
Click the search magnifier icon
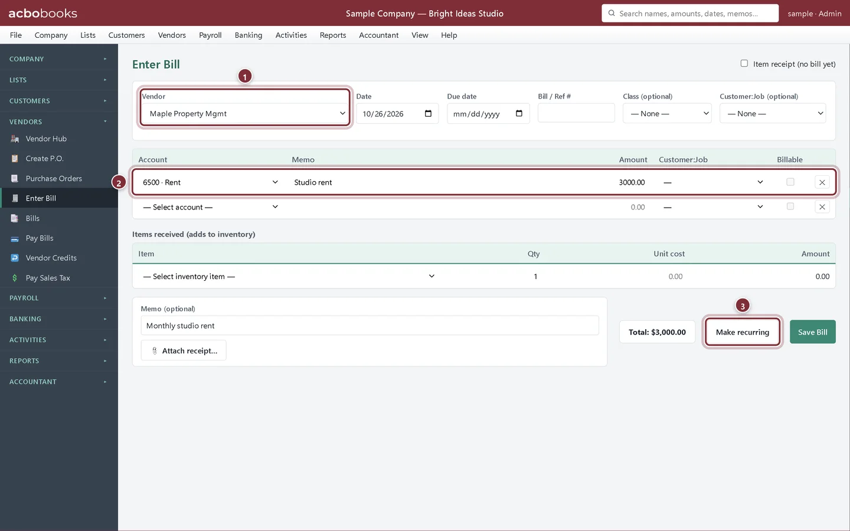click(x=612, y=13)
